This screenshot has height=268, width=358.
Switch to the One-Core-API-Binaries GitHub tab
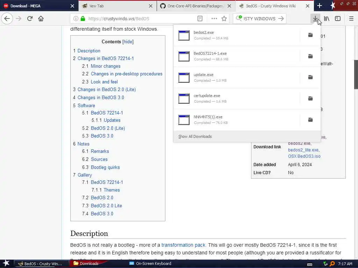(195, 6)
